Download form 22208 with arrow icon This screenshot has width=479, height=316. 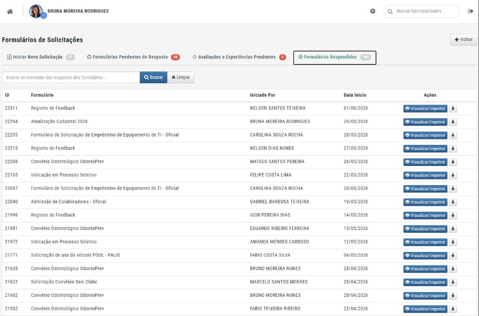tap(453, 162)
